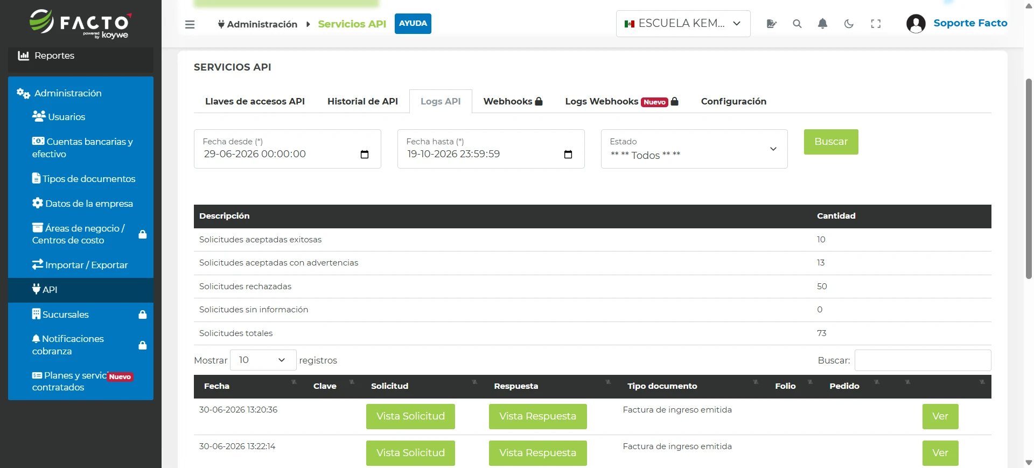Open Datos de la empresa
1034x468 pixels.
coord(81,204)
